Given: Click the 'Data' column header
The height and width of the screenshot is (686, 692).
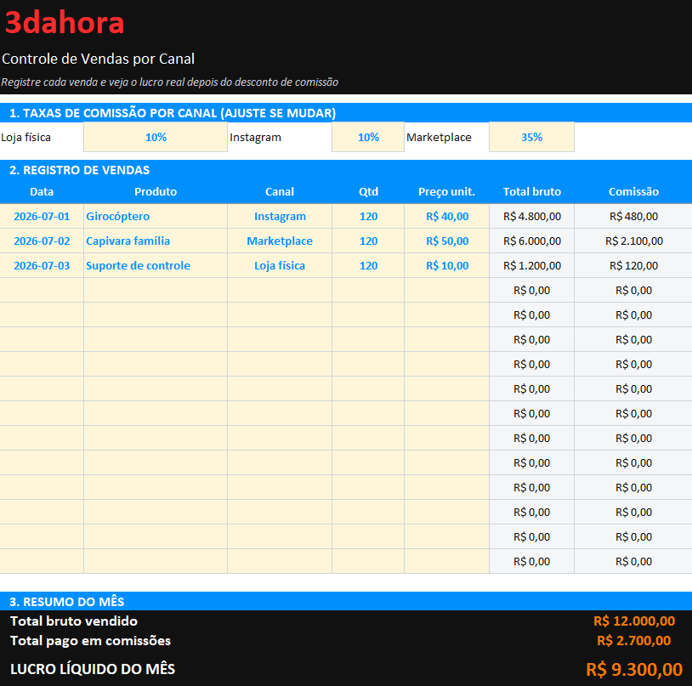Looking at the screenshot, I should tap(42, 191).
